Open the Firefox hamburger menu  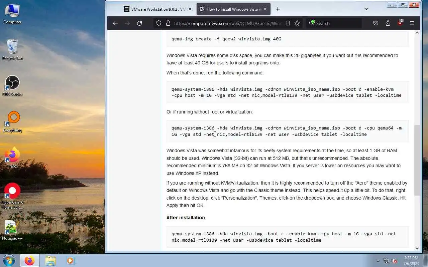point(412,23)
